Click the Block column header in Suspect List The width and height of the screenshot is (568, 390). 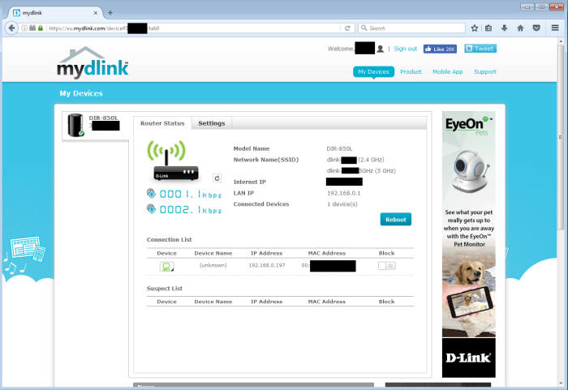(386, 302)
